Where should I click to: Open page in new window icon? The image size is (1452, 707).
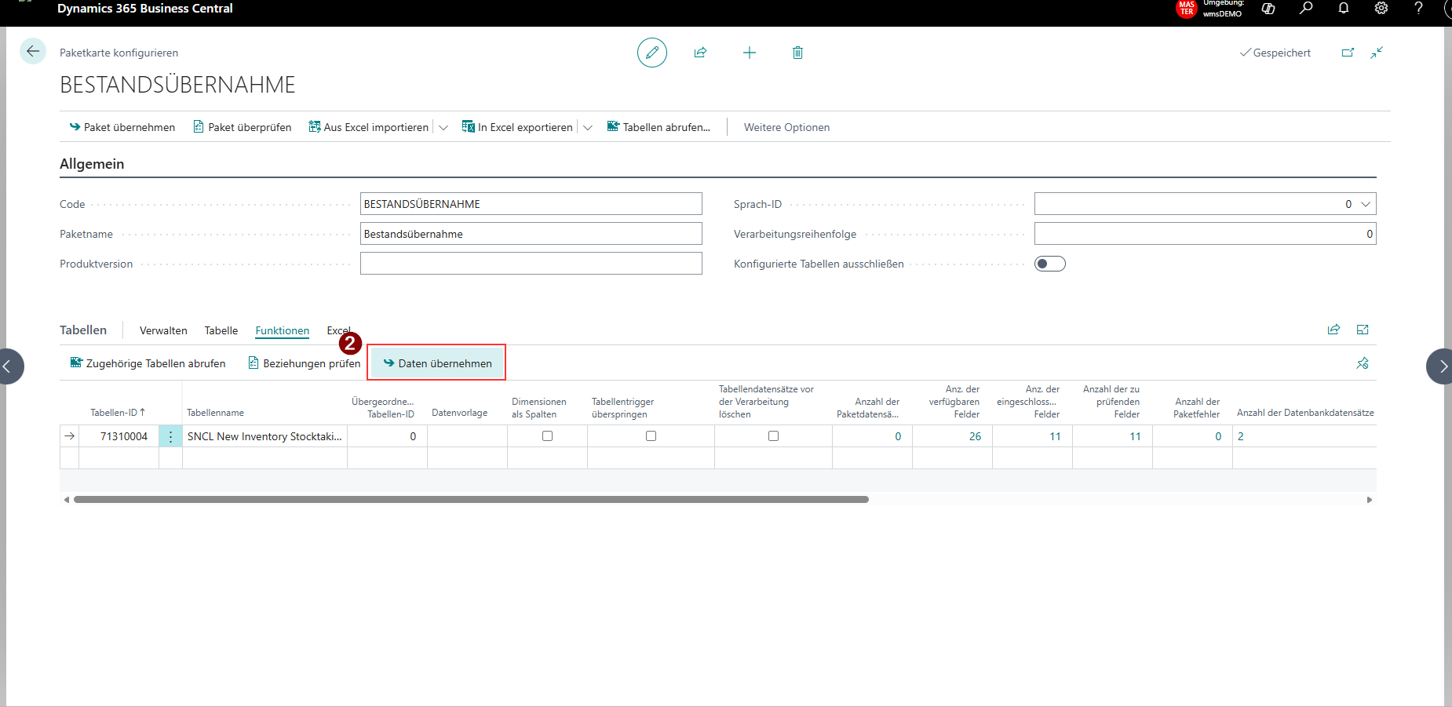click(1348, 53)
